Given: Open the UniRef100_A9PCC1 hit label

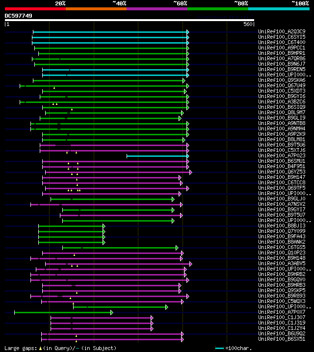Looking at the screenshot, I should 282,48.
